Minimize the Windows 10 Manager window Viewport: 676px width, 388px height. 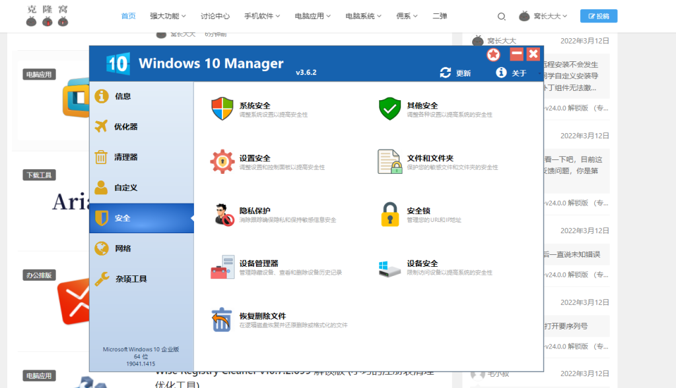tap(516, 54)
